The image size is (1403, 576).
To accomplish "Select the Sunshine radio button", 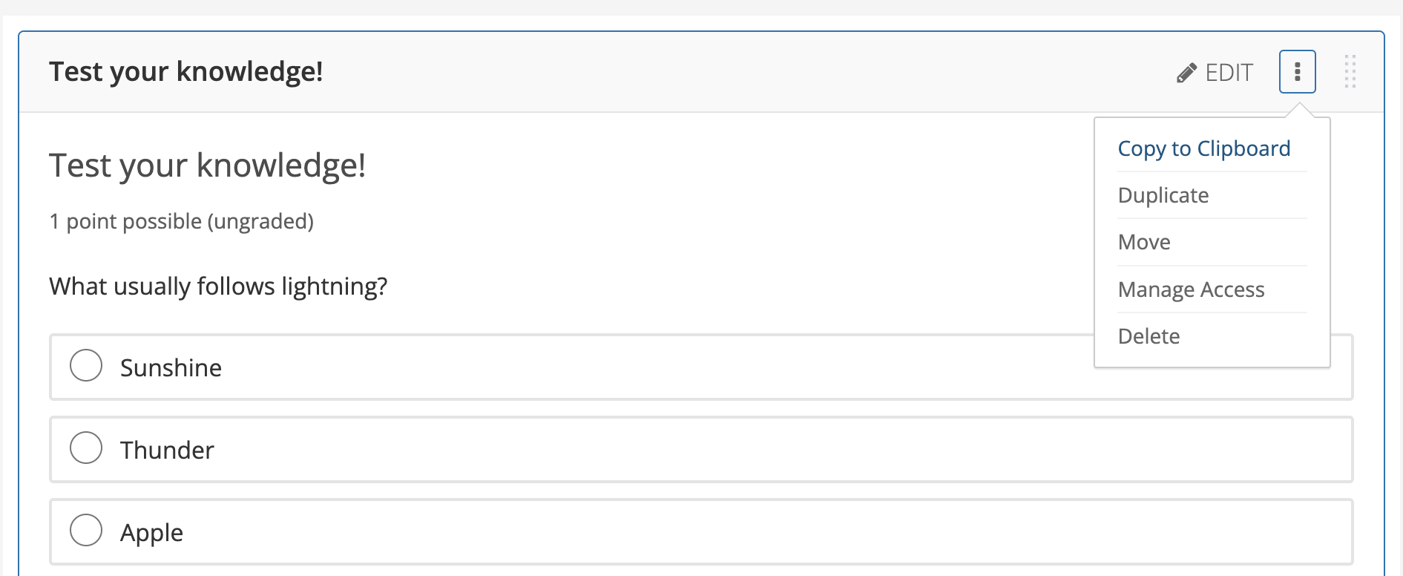I will (x=86, y=366).
